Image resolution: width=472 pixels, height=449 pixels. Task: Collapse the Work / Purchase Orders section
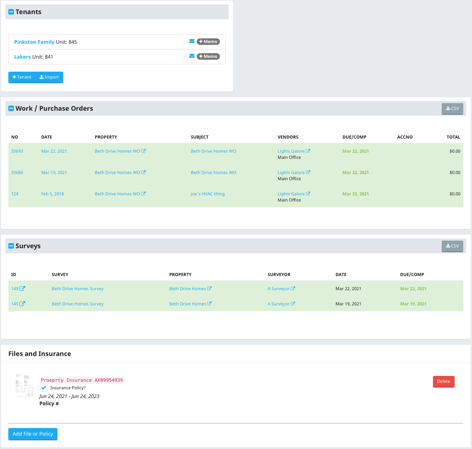pyautogui.click(x=11, y=109)
